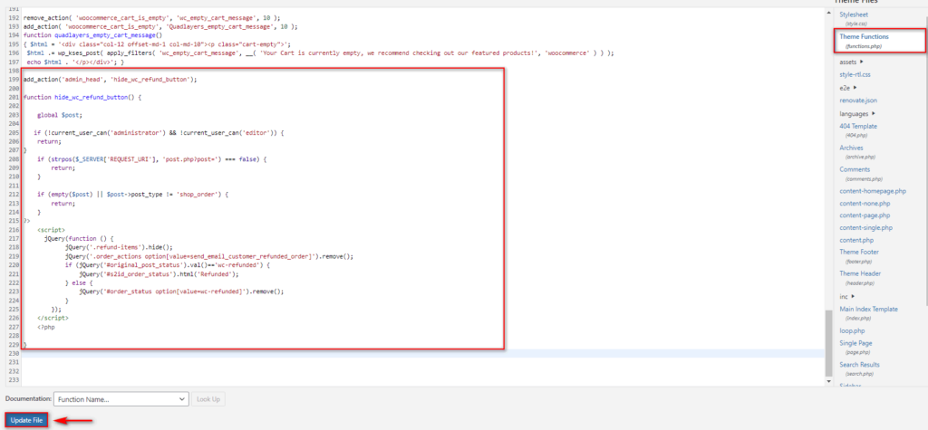The height and width of the screenshot is (430, 928).
Task: Open the Theme Header file
Action: tap(860, 274)
